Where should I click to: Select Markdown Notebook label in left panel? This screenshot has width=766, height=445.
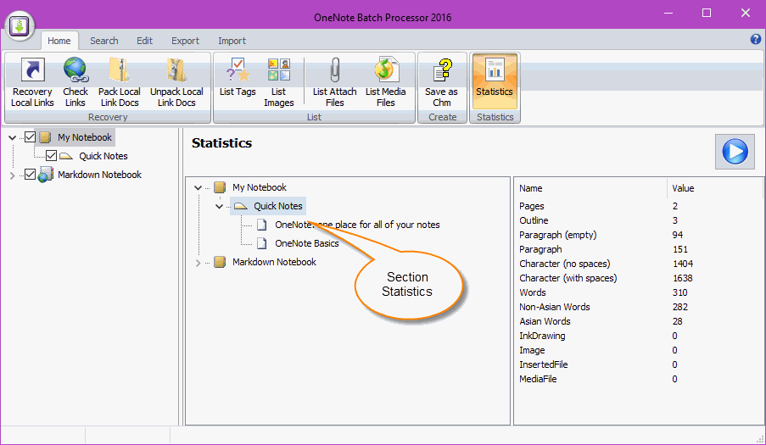point(99,175)
